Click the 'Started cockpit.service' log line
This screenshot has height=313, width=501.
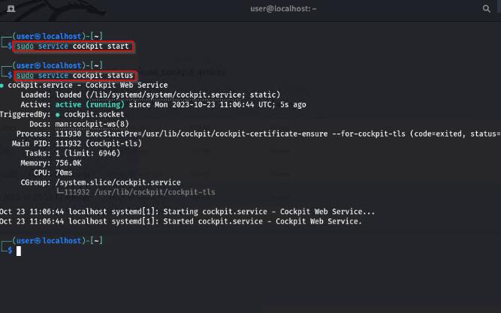pyautogui.click(x=180, y=221)
